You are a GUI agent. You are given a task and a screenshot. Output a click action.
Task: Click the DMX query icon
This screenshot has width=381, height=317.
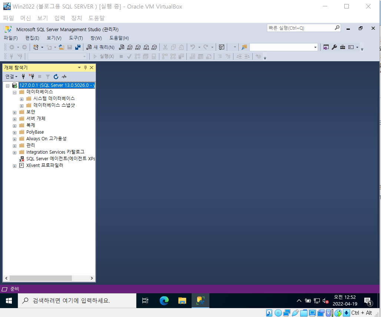tap(138, 47)
